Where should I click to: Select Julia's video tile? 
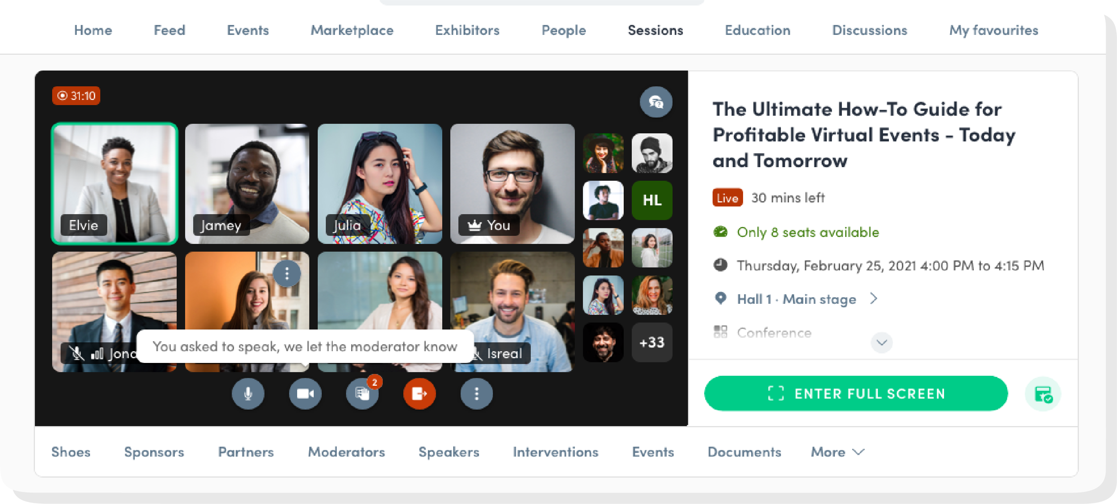379,183
